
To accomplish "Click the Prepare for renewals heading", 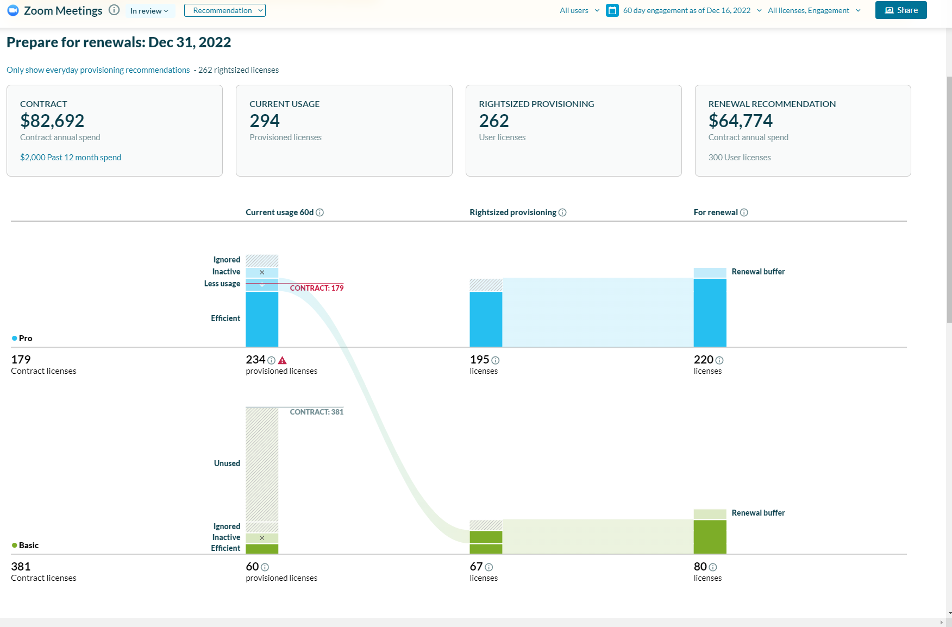I will (119, 42).
